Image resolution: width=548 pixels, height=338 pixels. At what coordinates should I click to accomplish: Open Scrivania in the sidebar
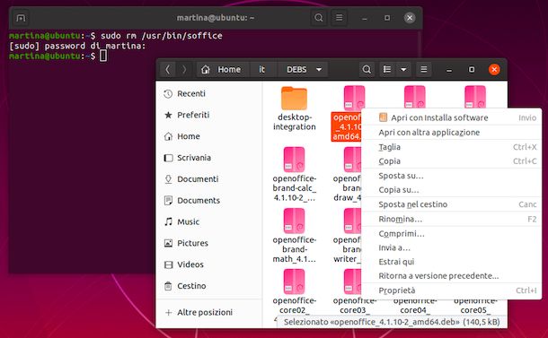[x=208, y=158]
